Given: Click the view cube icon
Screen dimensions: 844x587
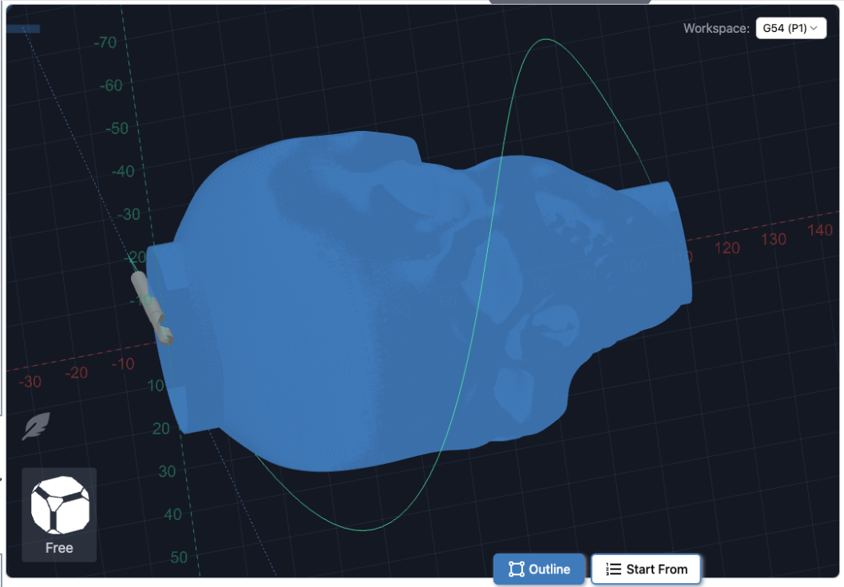Looking at the screenshot, I should coord(59,506).
